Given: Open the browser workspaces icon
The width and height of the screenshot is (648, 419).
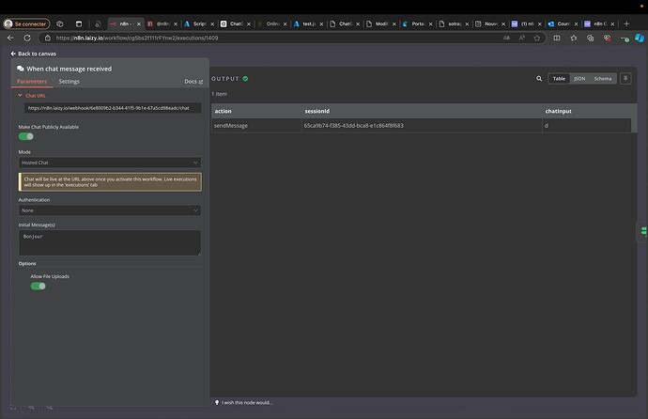Looking at the screenshot, I should coord(60,24).
